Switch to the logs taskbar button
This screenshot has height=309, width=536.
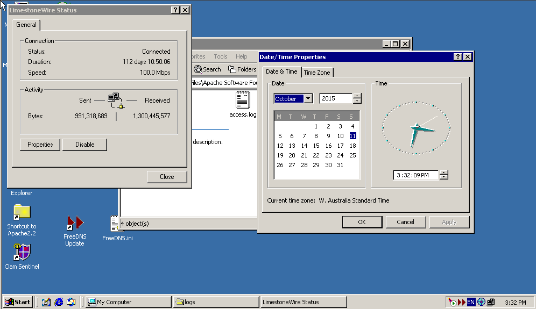pyautogui.click(x=216, y=302)
